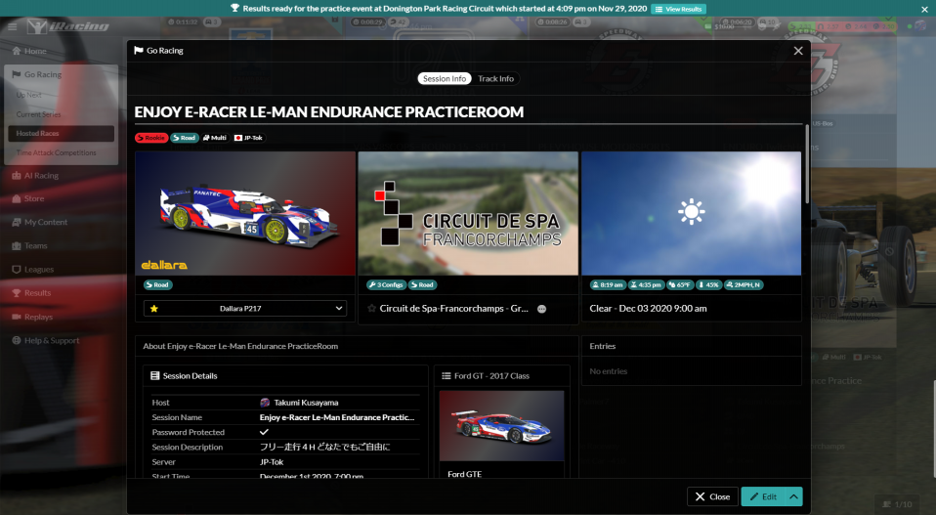Expand the arrow next to Edit
The image size is (936, 515).
794,496
